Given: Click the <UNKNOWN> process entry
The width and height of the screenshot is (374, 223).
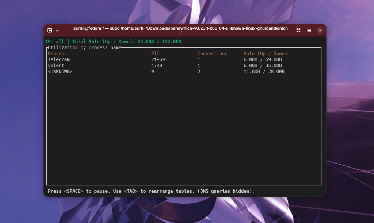Looking at the screenshot, I should click(x=60, y=72).
